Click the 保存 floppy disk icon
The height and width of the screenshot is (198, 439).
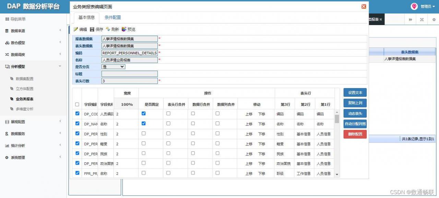coord(92,30)
